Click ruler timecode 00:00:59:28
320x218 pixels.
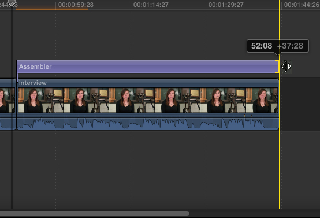click(x=76, y=5)
